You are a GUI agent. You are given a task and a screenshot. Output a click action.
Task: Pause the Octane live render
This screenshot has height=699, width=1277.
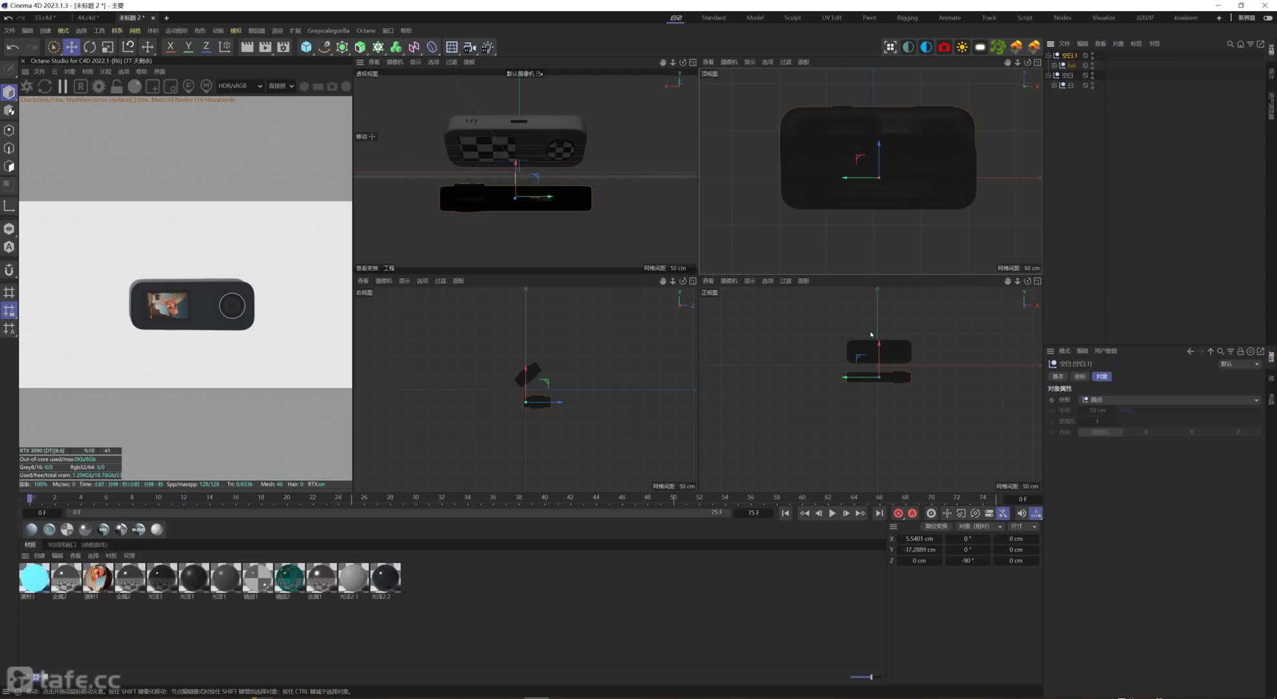click(63, 85)
